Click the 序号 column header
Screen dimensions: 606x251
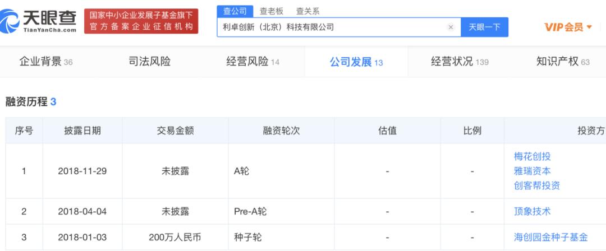(24, 131)
